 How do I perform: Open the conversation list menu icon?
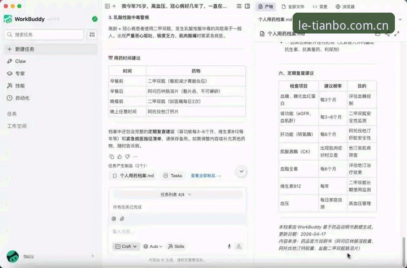239,6
